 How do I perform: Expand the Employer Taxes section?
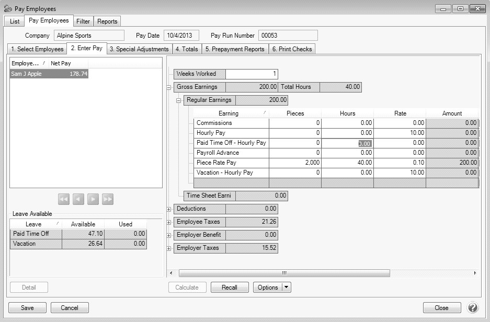coord(169,248)
